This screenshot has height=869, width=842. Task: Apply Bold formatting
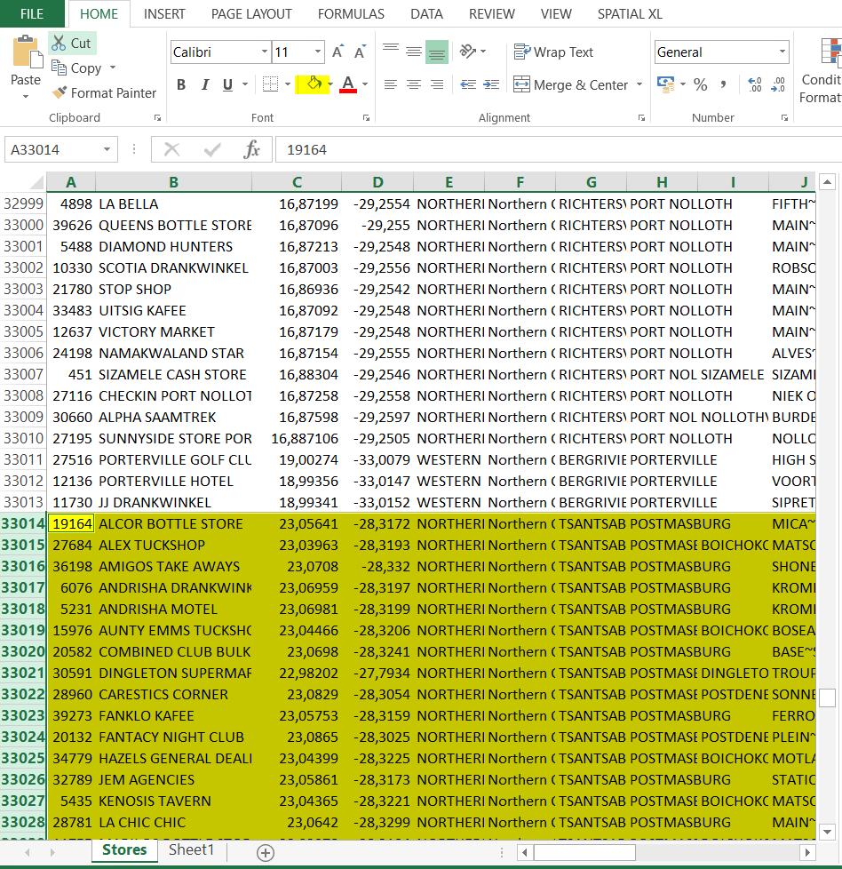point(181,84)
